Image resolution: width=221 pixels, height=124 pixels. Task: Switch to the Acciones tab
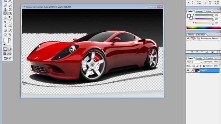(201, 35)
